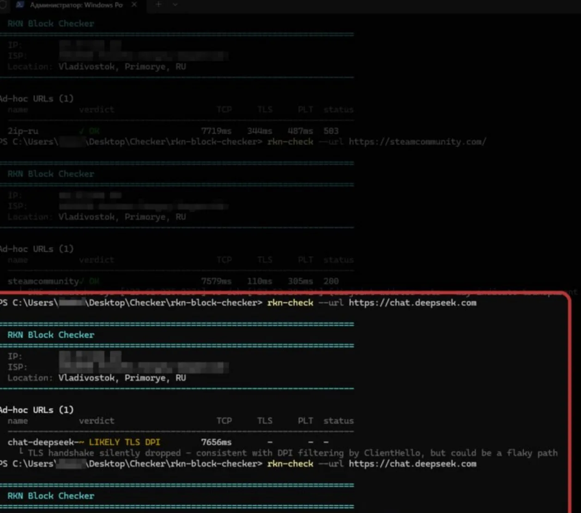
Task: Click the 200 status code
Action: [331, 281]
